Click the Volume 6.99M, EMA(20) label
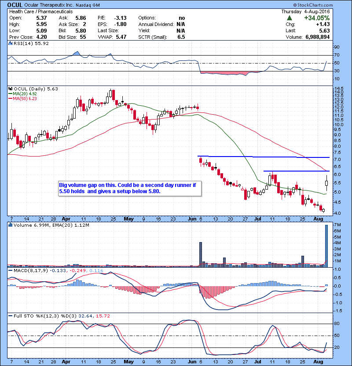Screen dimensions: 352x366 51,225
